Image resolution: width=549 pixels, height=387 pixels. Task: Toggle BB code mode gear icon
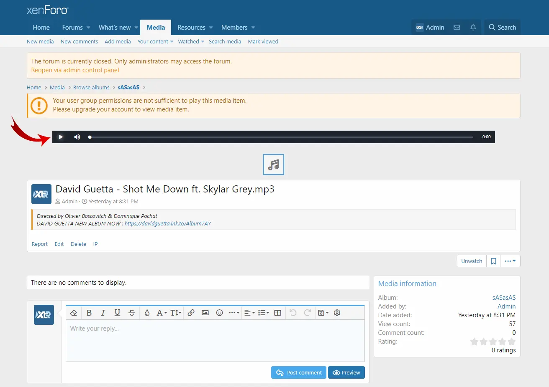[337, 313]
